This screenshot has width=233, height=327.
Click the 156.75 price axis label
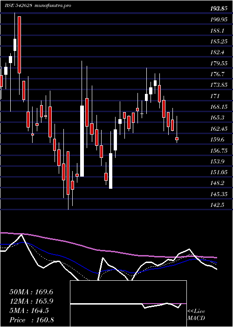coord(219,150)
